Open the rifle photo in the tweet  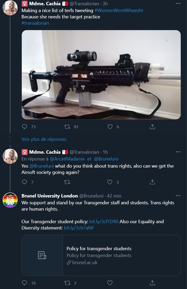(101, 75)
